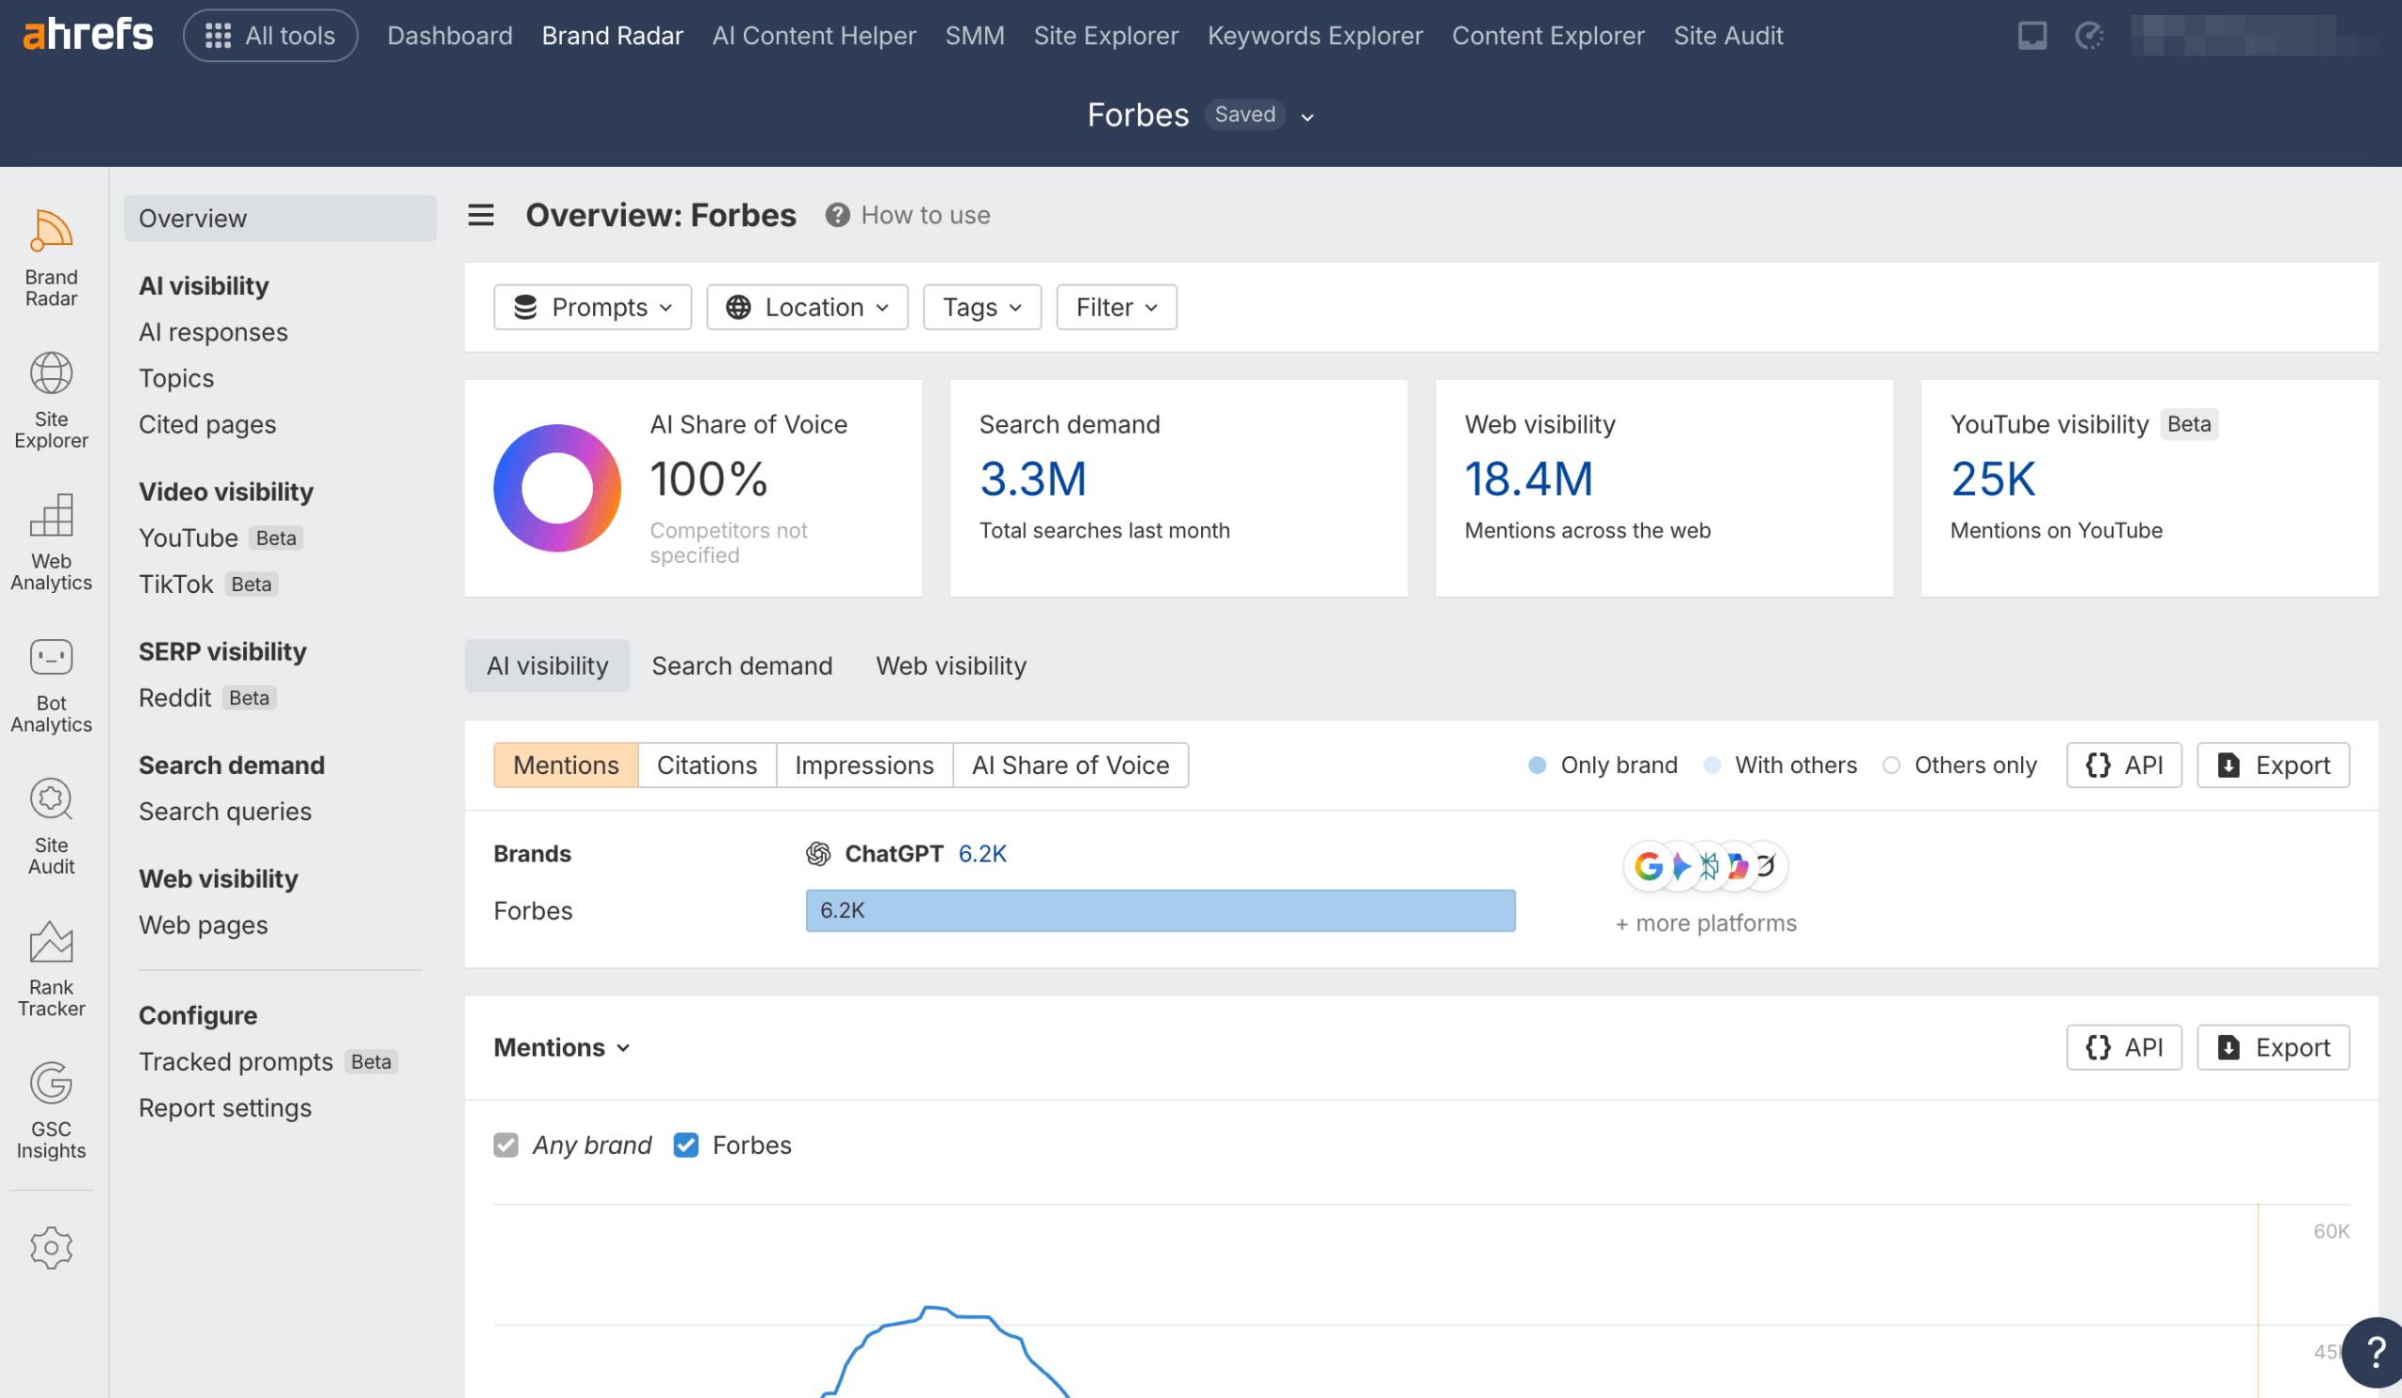Open Cited pages in sidebar
The image size is (2402, 1398).
click(207, 424)
